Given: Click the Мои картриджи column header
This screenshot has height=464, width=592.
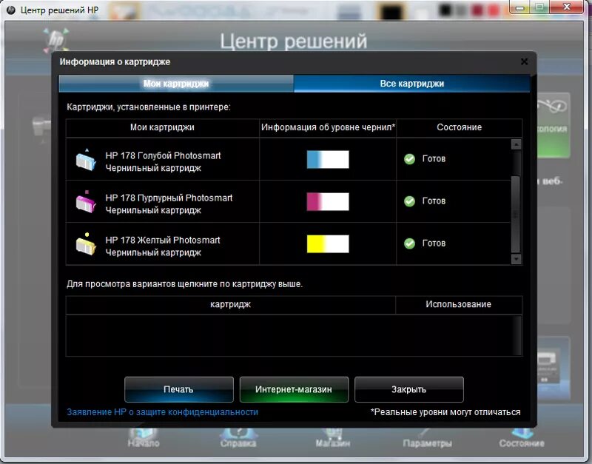Looking at the screenshot, I should point(162,127).
